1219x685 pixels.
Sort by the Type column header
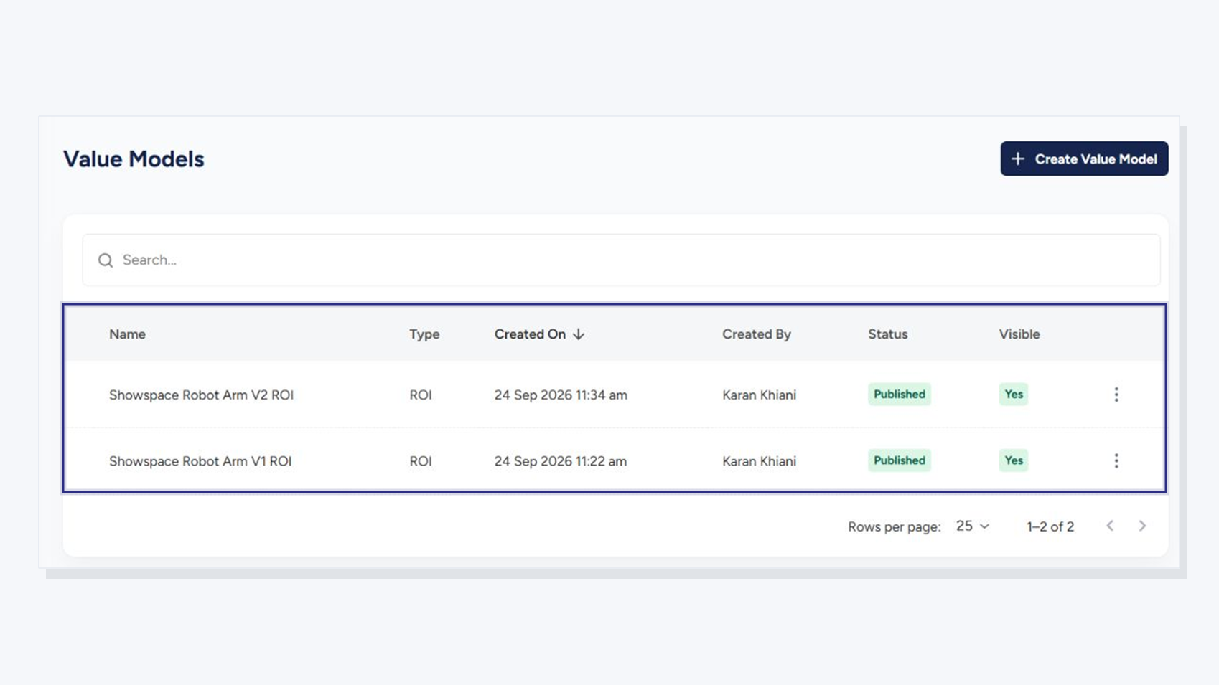pyautogui.click(x=424, y=334)
